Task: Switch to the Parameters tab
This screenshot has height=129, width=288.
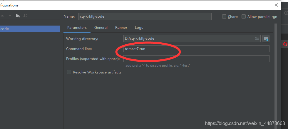Action: [x=77, y=28]
